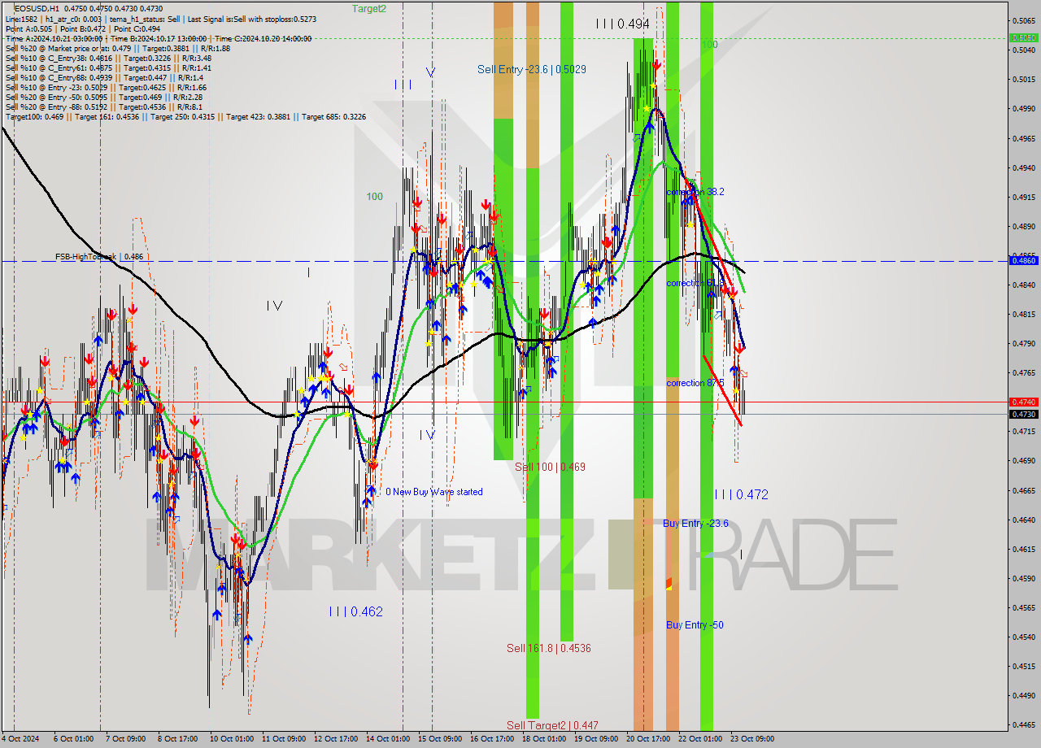1041x748 pixels.
Task: Click the 0.4815 value on price axis
Action: tap(1022, 314)
